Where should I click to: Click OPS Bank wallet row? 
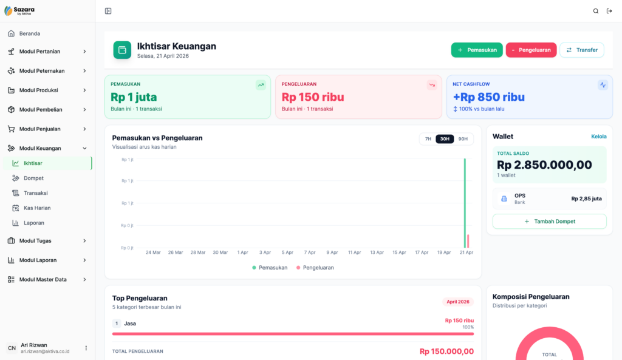[549, 199]
